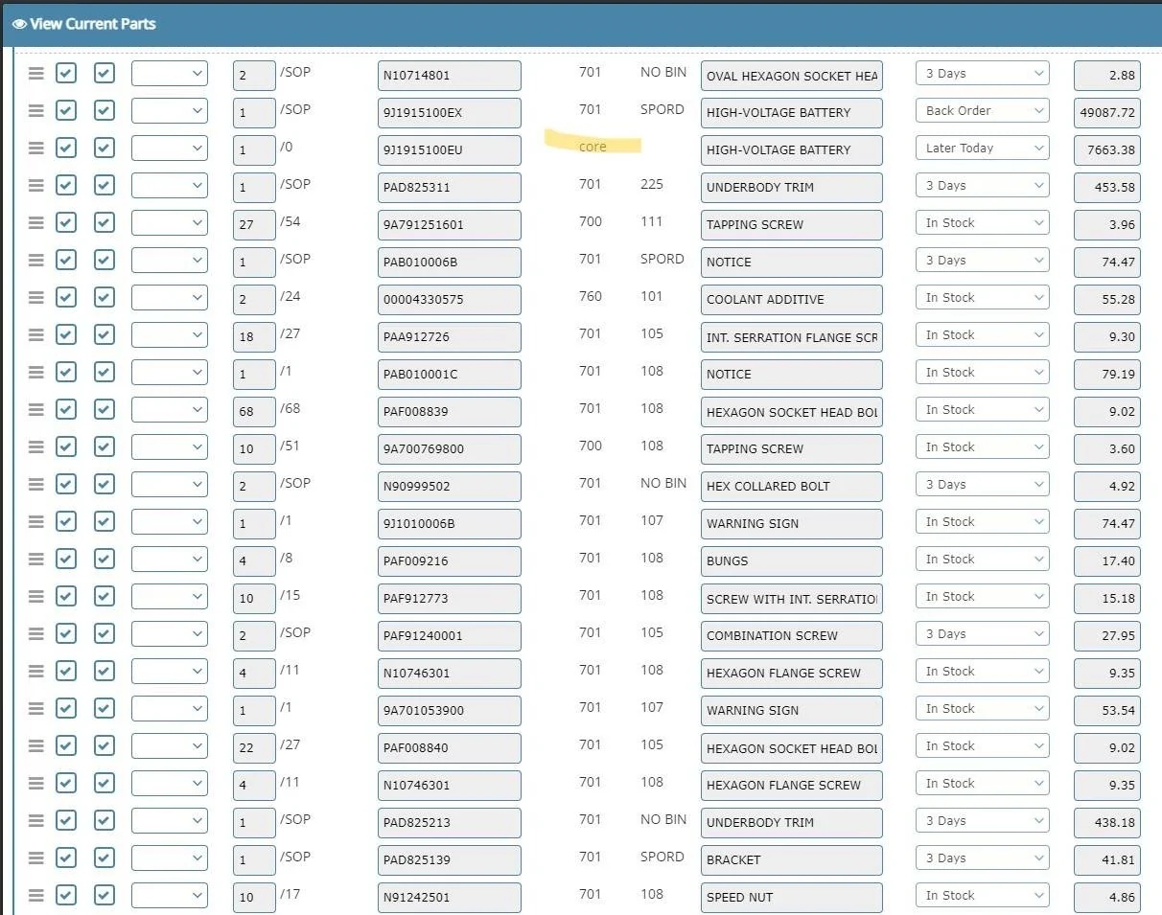Image resolution: width=1162 pixels, height=915 pixels.
Task: Open the blank dropdown on the PAF912773 row
Action: (170, 597)
